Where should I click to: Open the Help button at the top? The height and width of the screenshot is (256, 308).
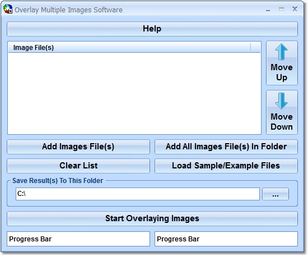(152, 29)
